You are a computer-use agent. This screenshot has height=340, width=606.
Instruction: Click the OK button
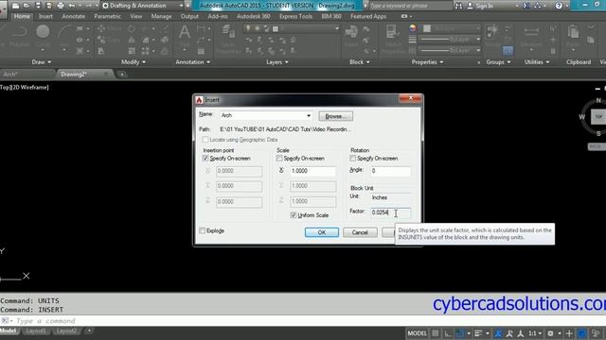(322, 232)
